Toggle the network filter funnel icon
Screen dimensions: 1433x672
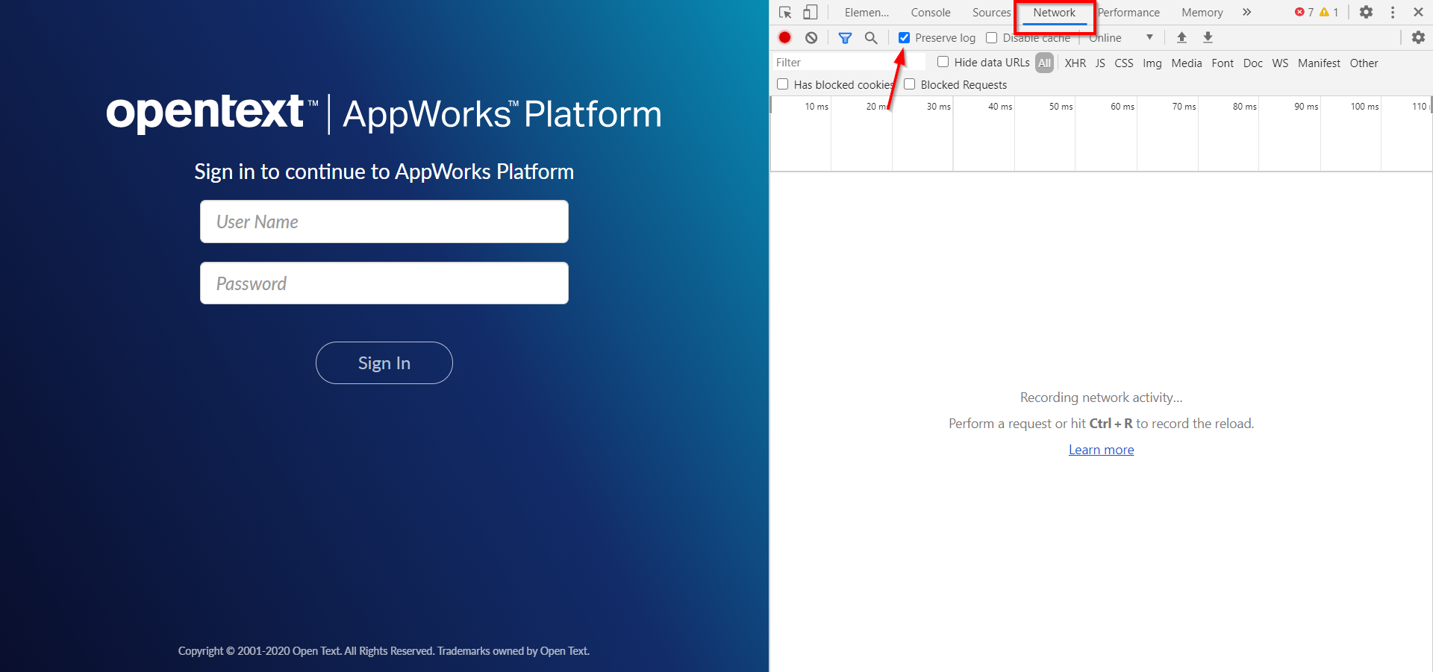click(845, 38)
